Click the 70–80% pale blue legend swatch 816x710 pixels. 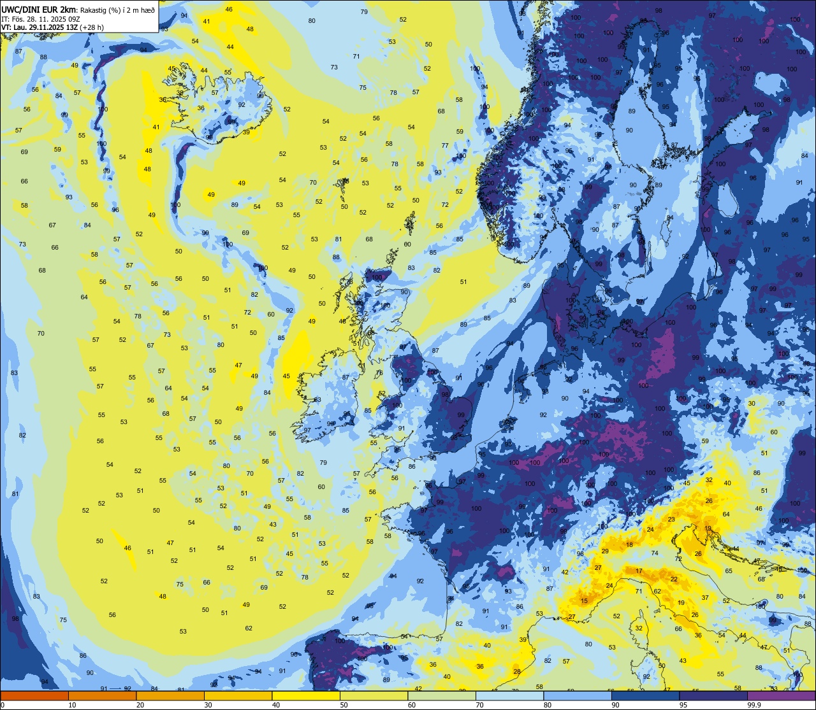tap(509, 696)
